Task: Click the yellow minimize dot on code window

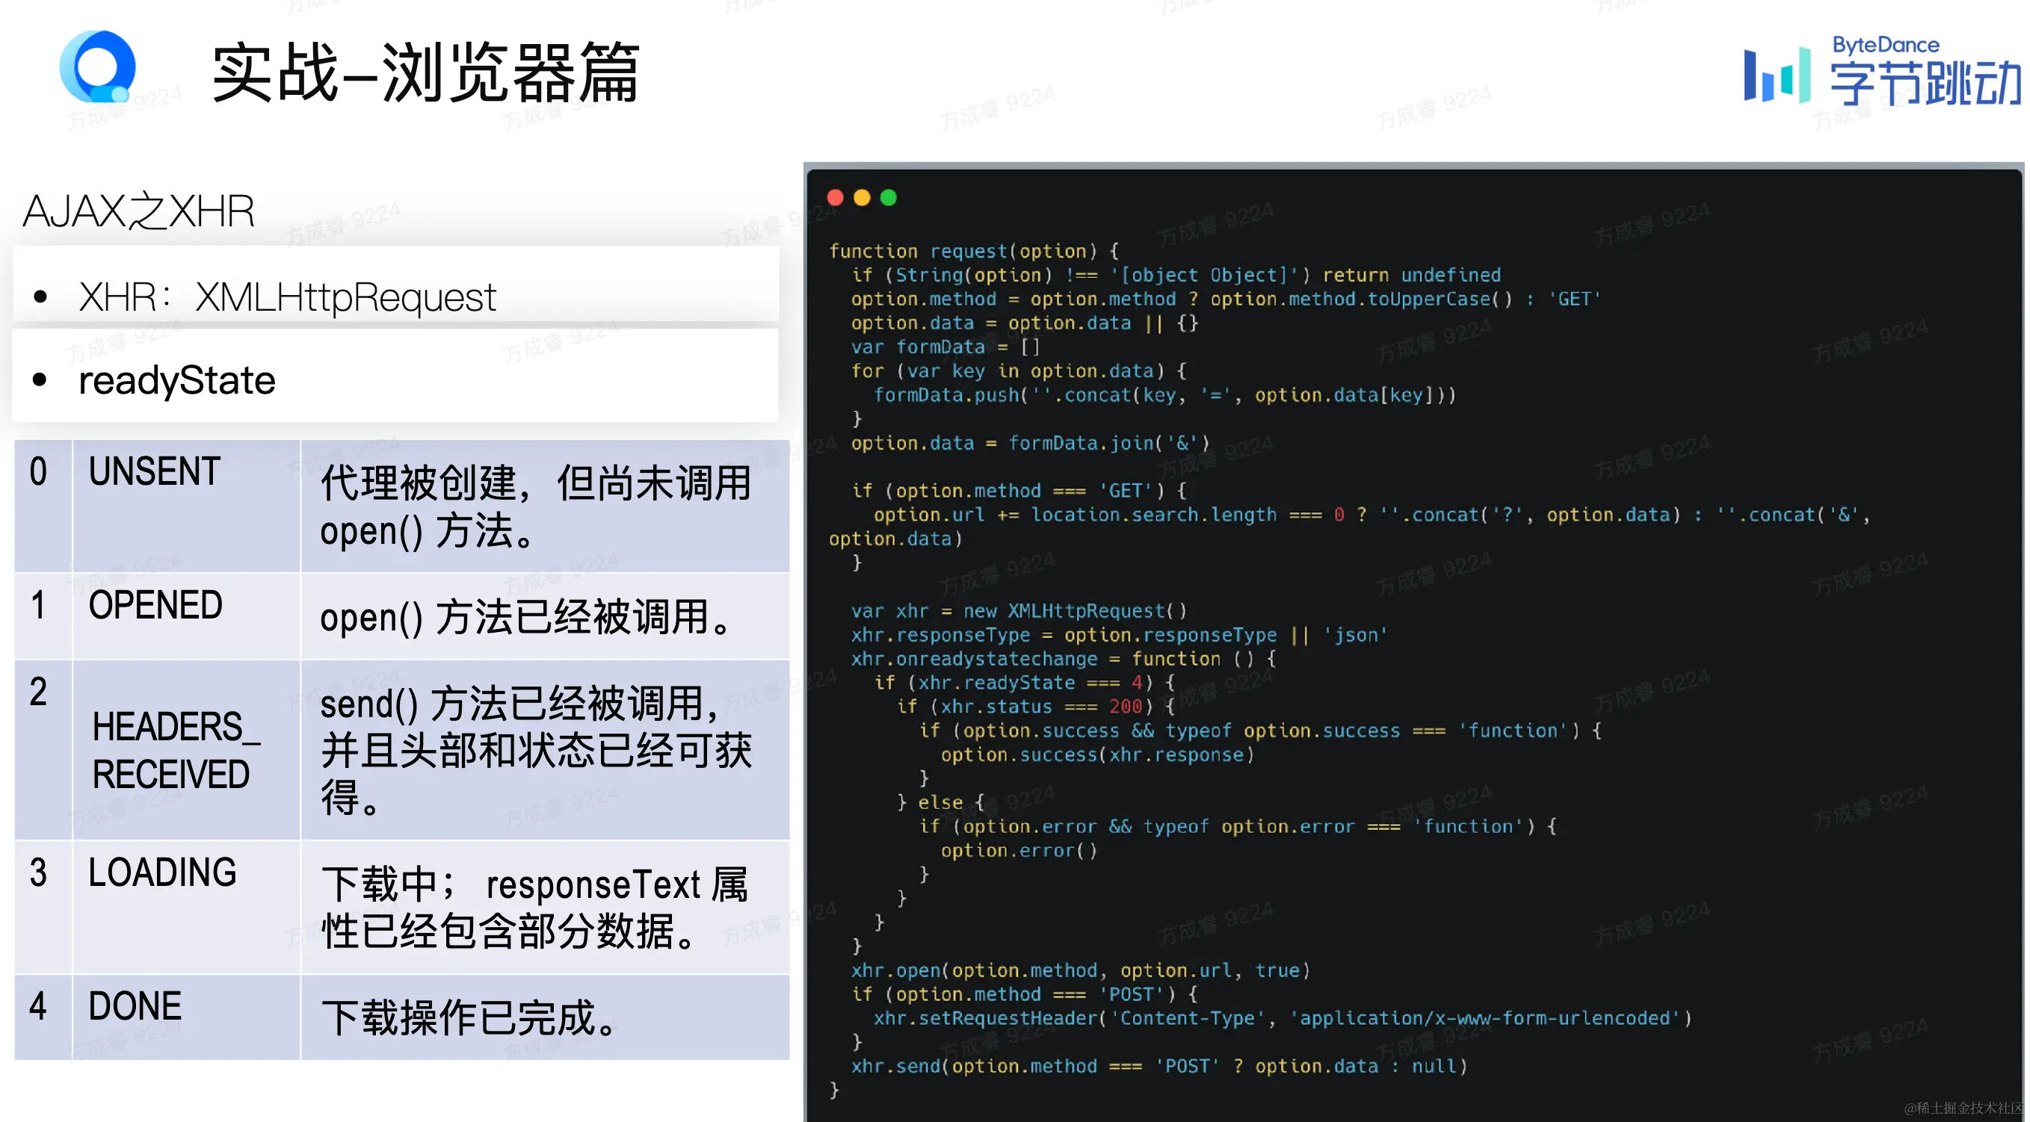Action: tap(862, 198)
